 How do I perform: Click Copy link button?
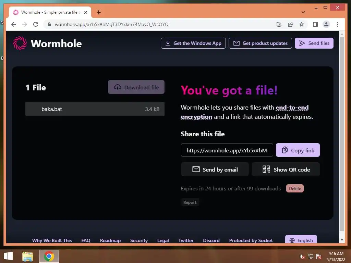pyautogui.click(x=298, y=150)
